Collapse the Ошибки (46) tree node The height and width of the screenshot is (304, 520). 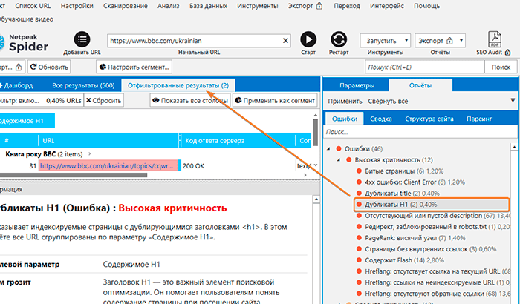328,149
